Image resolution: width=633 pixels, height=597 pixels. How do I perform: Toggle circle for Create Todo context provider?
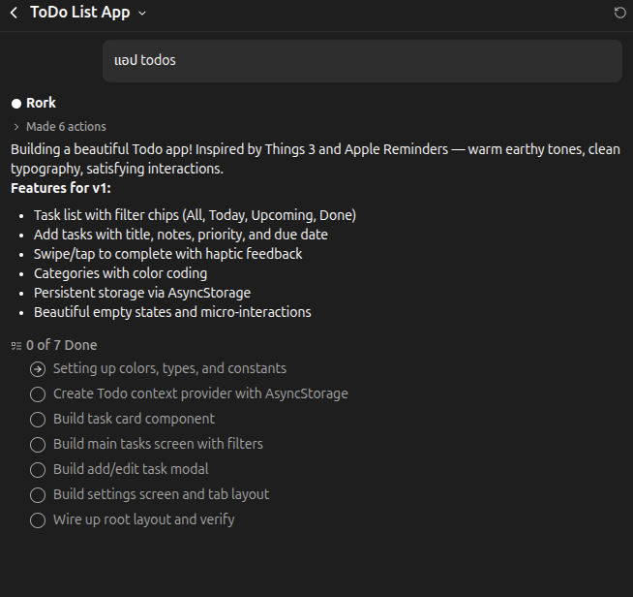coord(38,394)
